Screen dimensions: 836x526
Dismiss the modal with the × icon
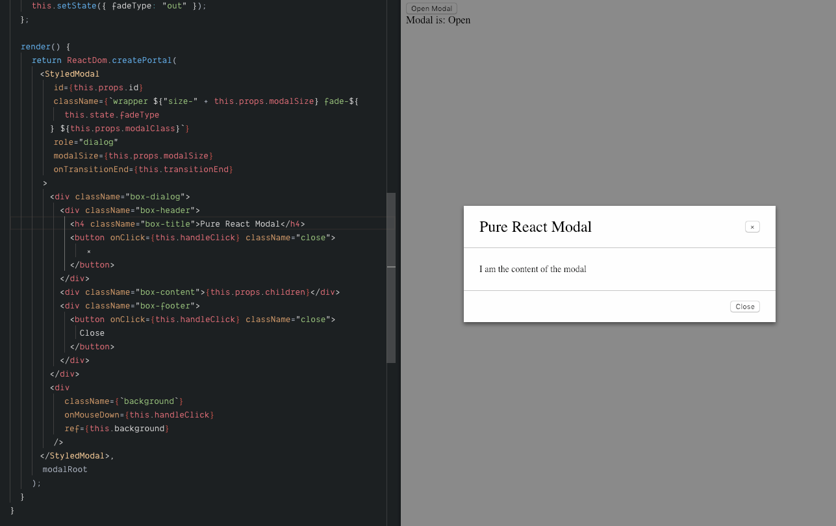752,226
